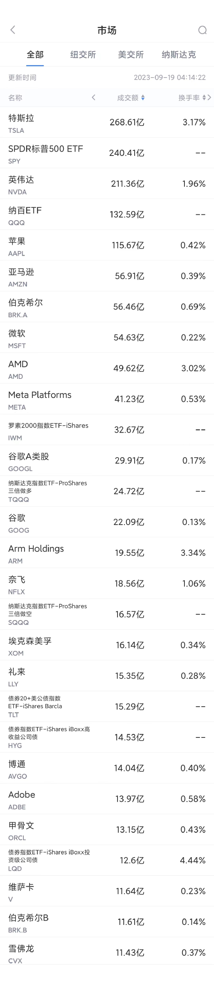Open the search magnifier icon

click(202, 30)
